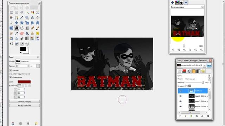
Task: Select the Rectangle Select tool
Action: pyautogui.click(x=12, y=13)
